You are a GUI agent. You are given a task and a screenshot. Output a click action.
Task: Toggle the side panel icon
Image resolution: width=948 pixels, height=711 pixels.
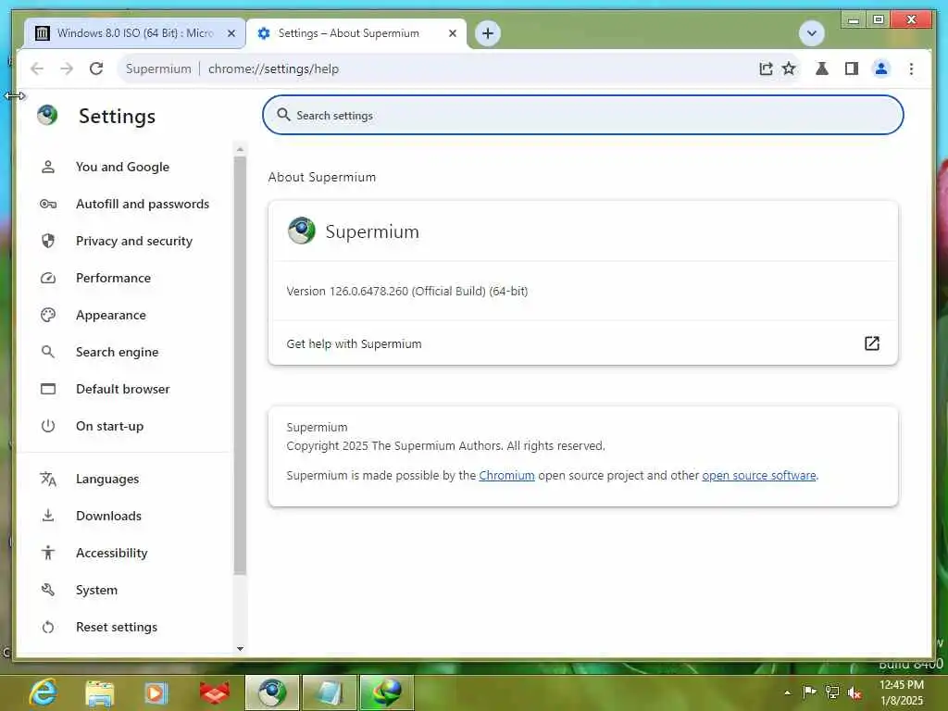click(x=852, y=69)
